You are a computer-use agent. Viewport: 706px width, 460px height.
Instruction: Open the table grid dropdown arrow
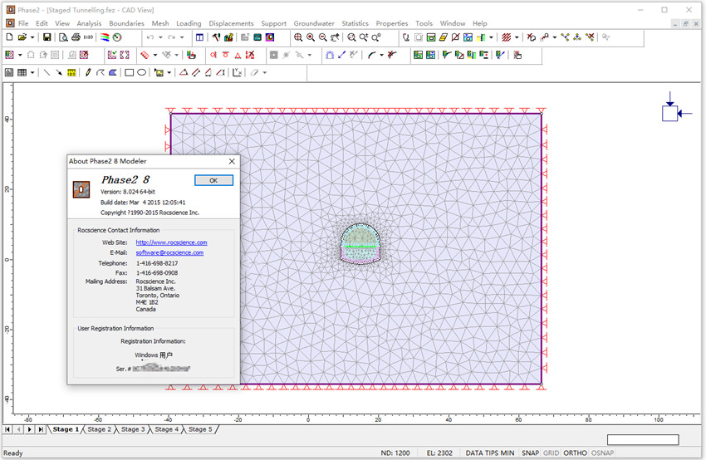point(32,72)
